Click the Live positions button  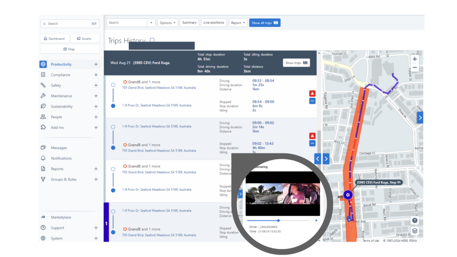tap(213, 23)
